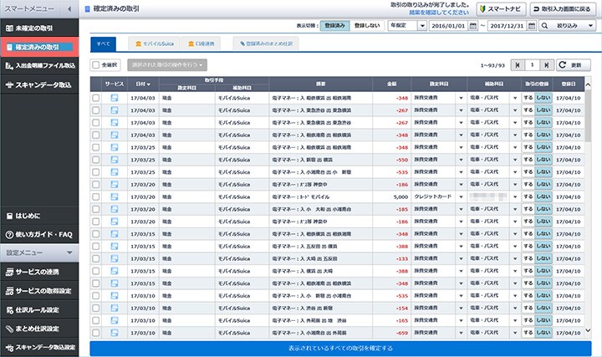Switch to the すべて tab
This screenshot has width=602, height=357.
(x=103, y=43)
